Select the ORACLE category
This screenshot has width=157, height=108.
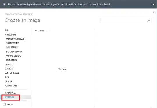point(8,81)
